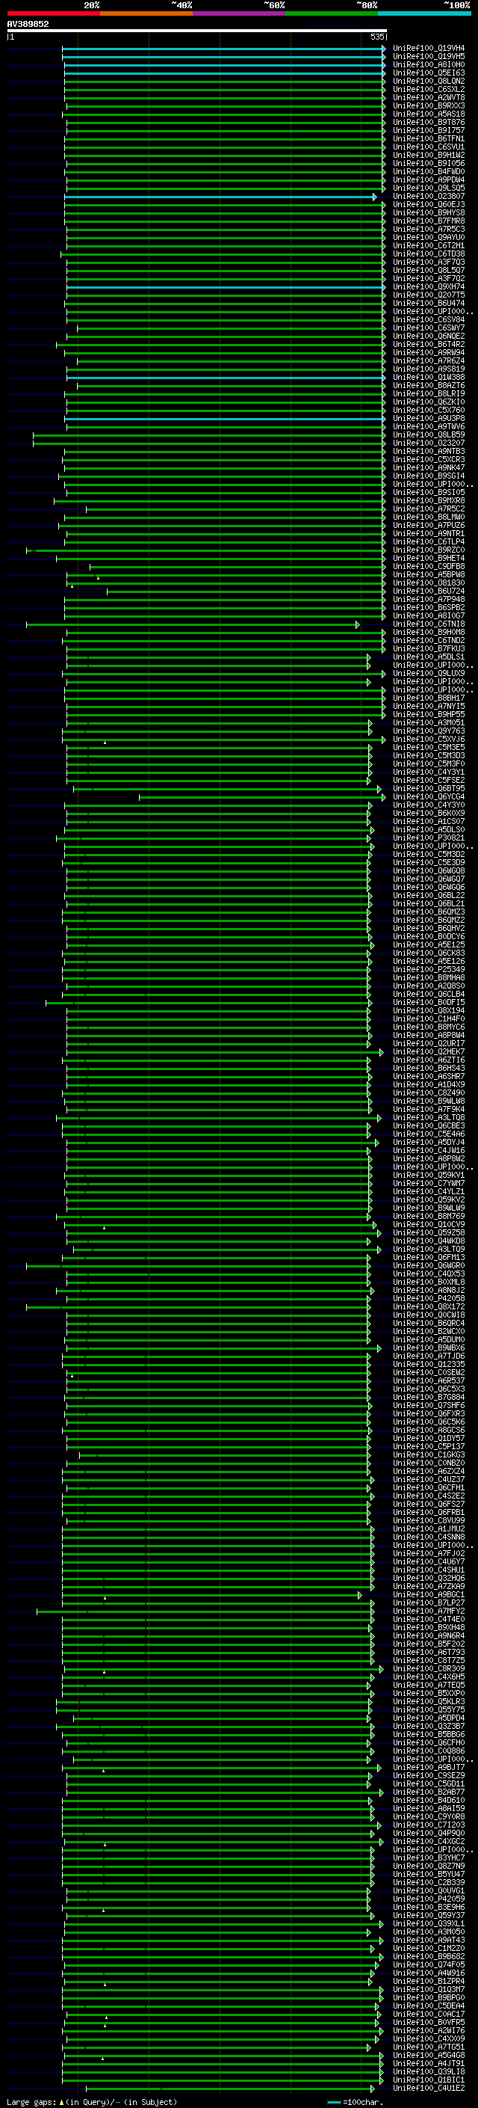Screen dimensions: 478x2108
Task: Select hit label UniRef100_A9AT43
Action: (x=429, y=1940)
